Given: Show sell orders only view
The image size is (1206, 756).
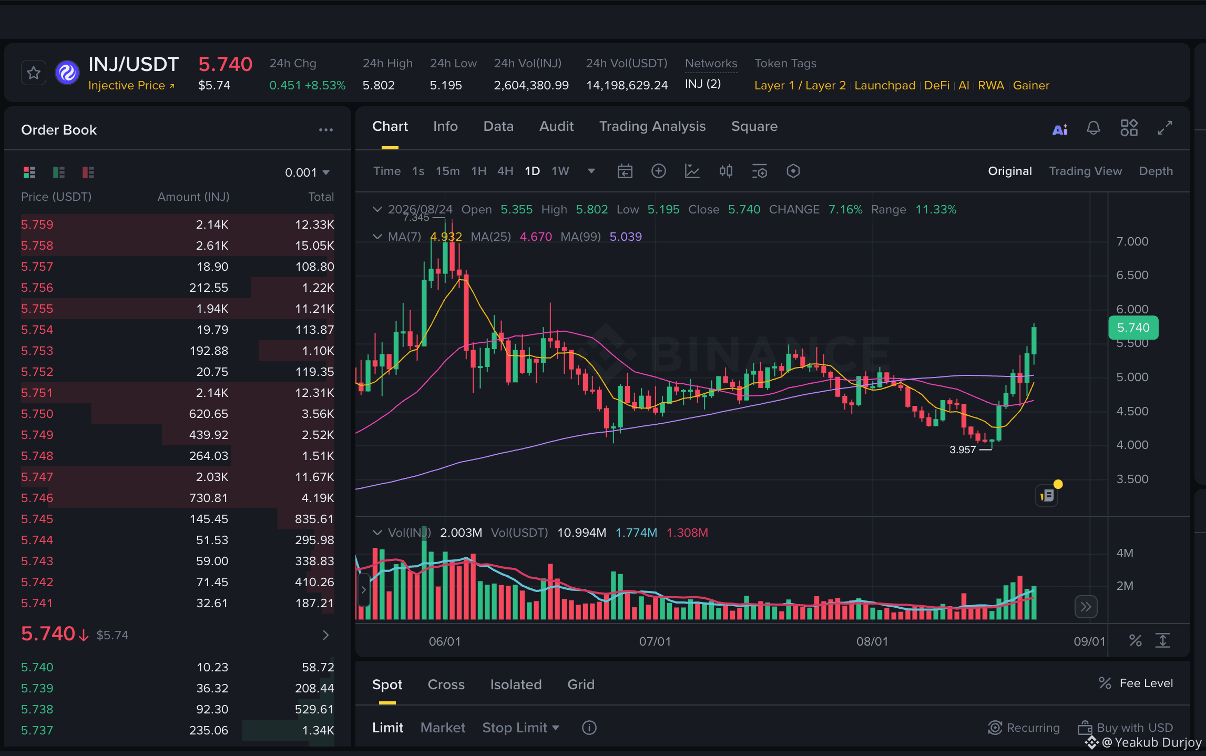Looking at the screenshot, I should [88, 172].
